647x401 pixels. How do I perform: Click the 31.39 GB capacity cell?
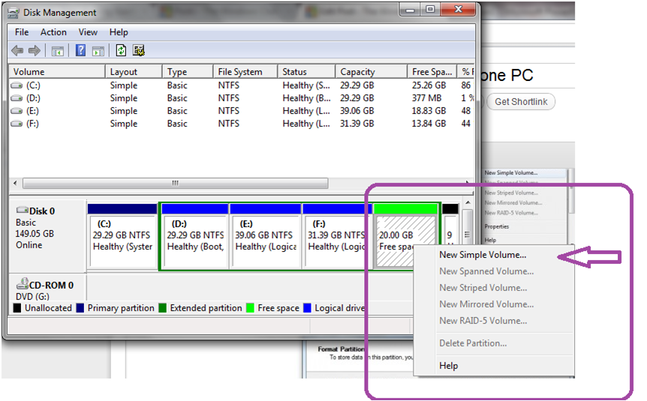point(357,124)
